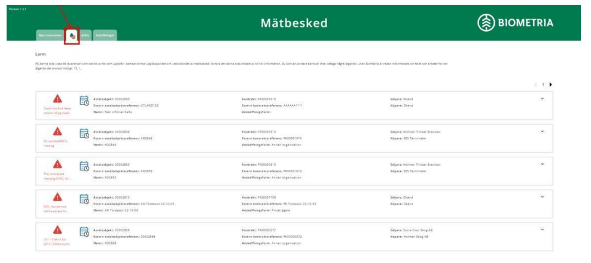
Task: Click the warning triangle for AO2868 row
Action: 57,230
